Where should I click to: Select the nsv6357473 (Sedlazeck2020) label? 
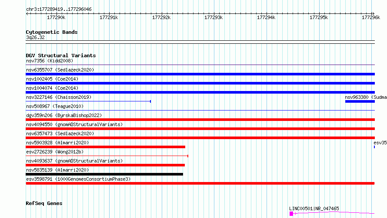pos(60,133)
